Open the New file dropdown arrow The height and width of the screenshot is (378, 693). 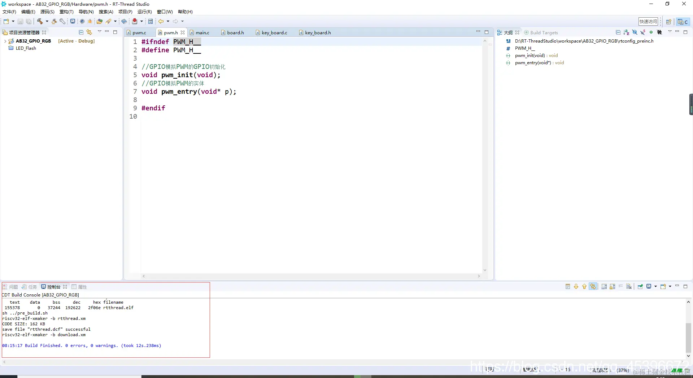point(13,22)
